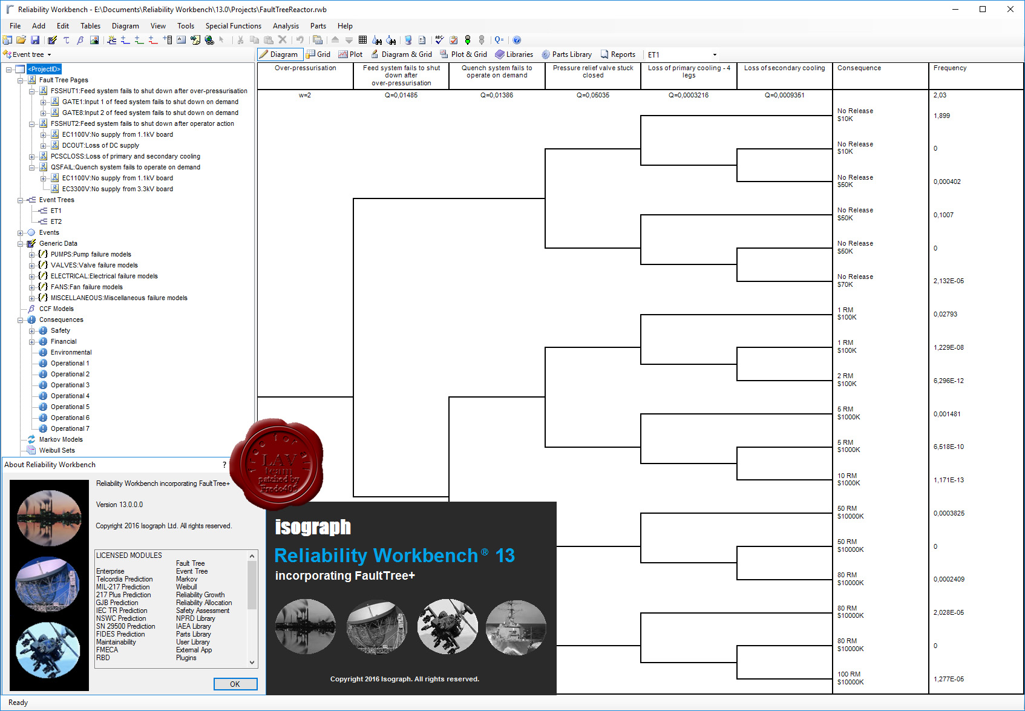
Task: Open the Special Functions menu
Action: click(x=234, y=26)
